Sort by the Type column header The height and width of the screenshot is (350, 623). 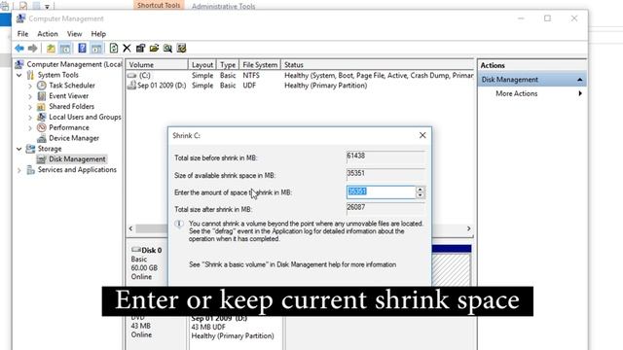tap(228, 65)
